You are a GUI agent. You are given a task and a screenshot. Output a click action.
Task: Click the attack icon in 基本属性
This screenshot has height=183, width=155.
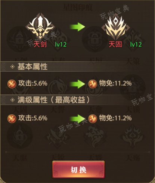point(12,84)
